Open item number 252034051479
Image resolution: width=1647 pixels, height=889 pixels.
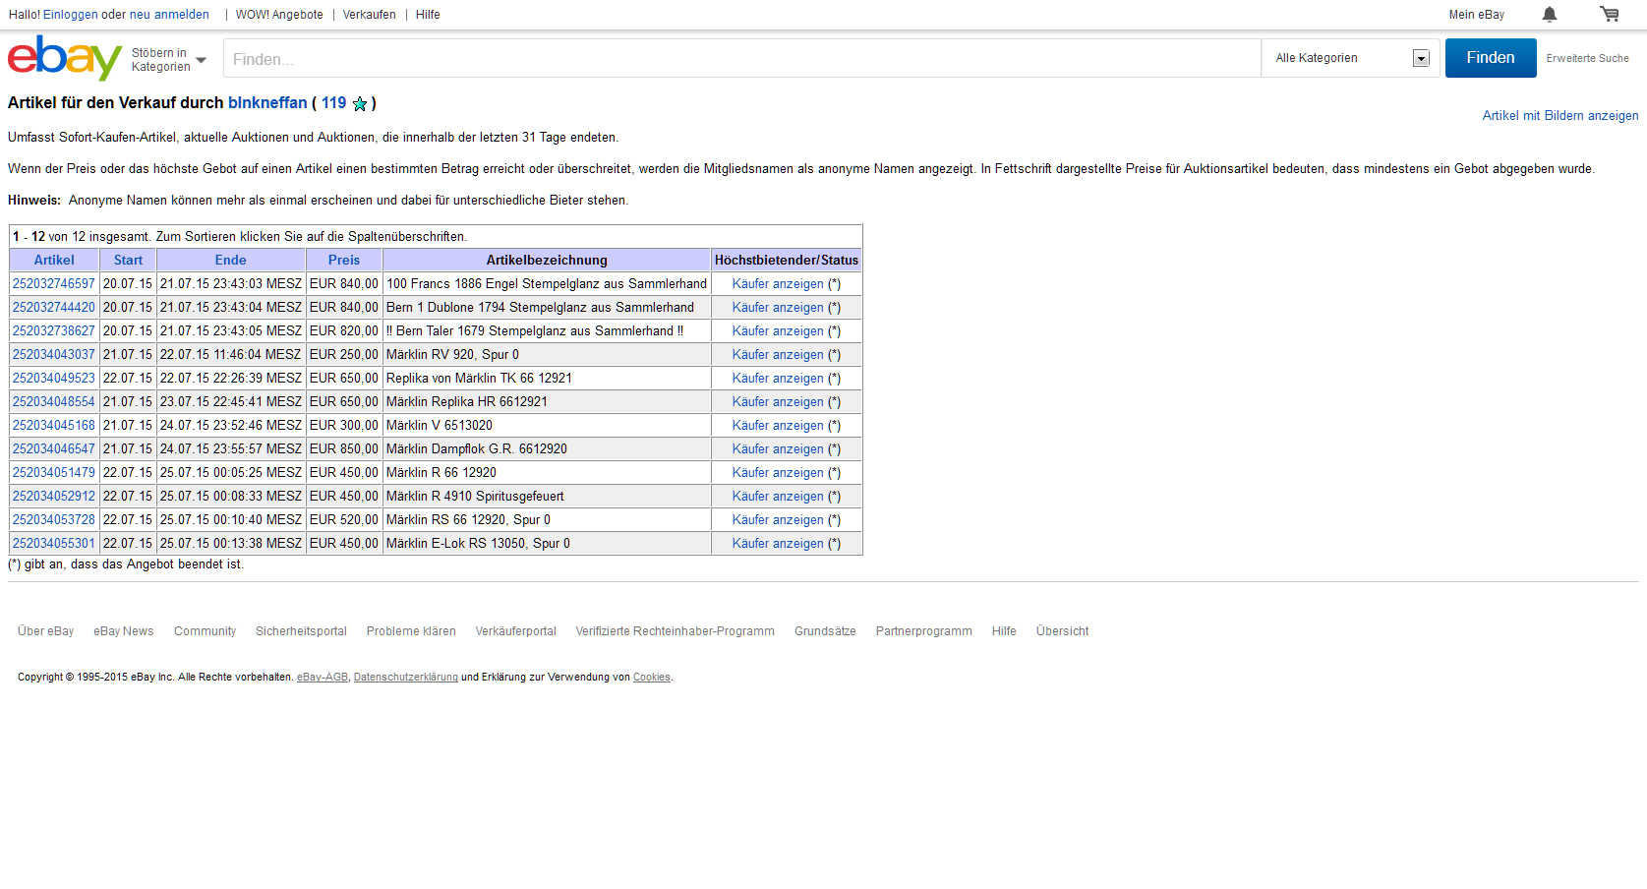[x=54, y=472]
